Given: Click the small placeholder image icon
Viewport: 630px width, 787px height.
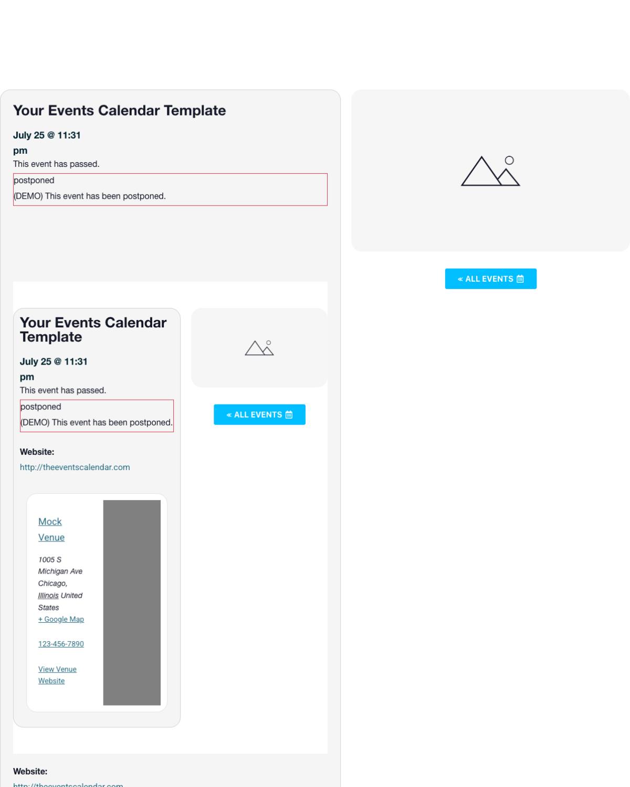Looking at the screenshot, I should pos(259,348).
